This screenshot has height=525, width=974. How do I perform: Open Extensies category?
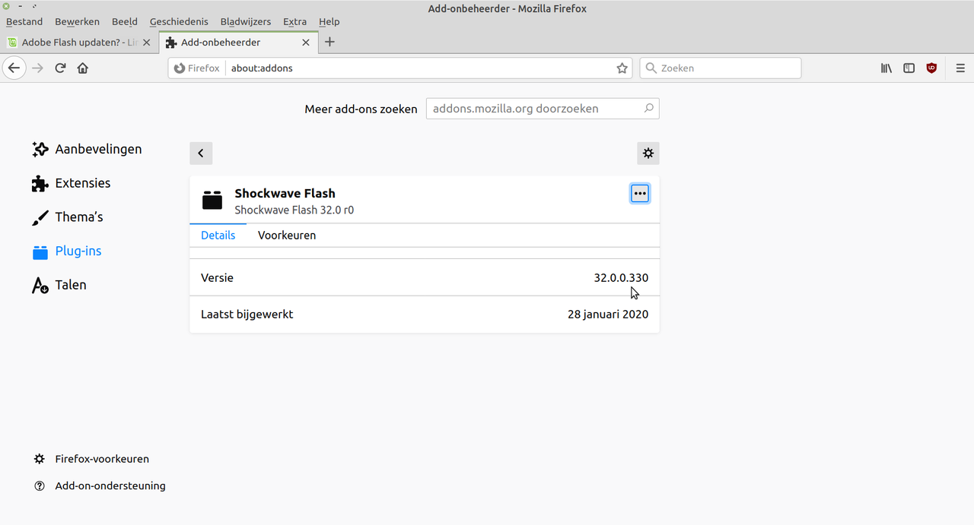pyautogui.click(x=71, y=183)
